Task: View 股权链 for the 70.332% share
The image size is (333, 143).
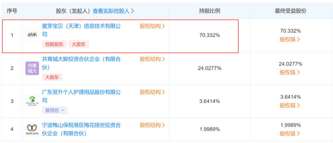Action: [x=290, y=39]
